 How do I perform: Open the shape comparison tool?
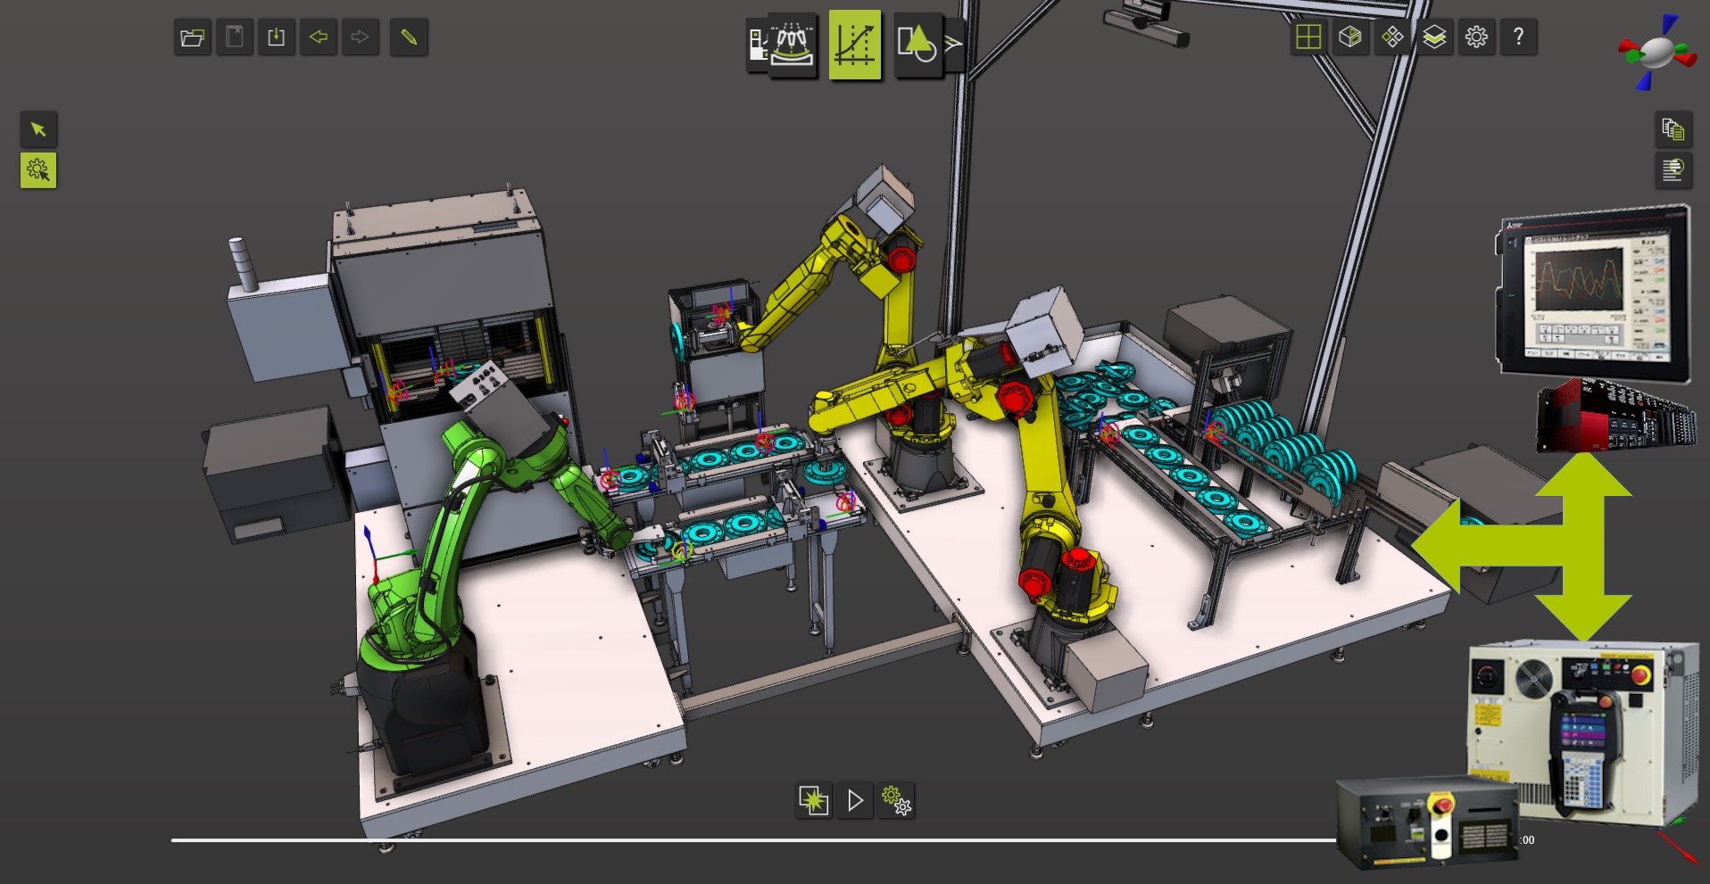pyautogui.click(x=919, y=45)
